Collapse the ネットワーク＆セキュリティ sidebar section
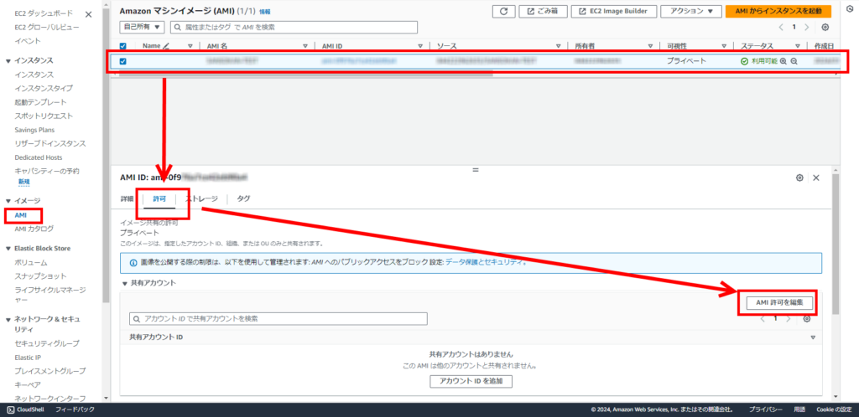 click(8, 319)
